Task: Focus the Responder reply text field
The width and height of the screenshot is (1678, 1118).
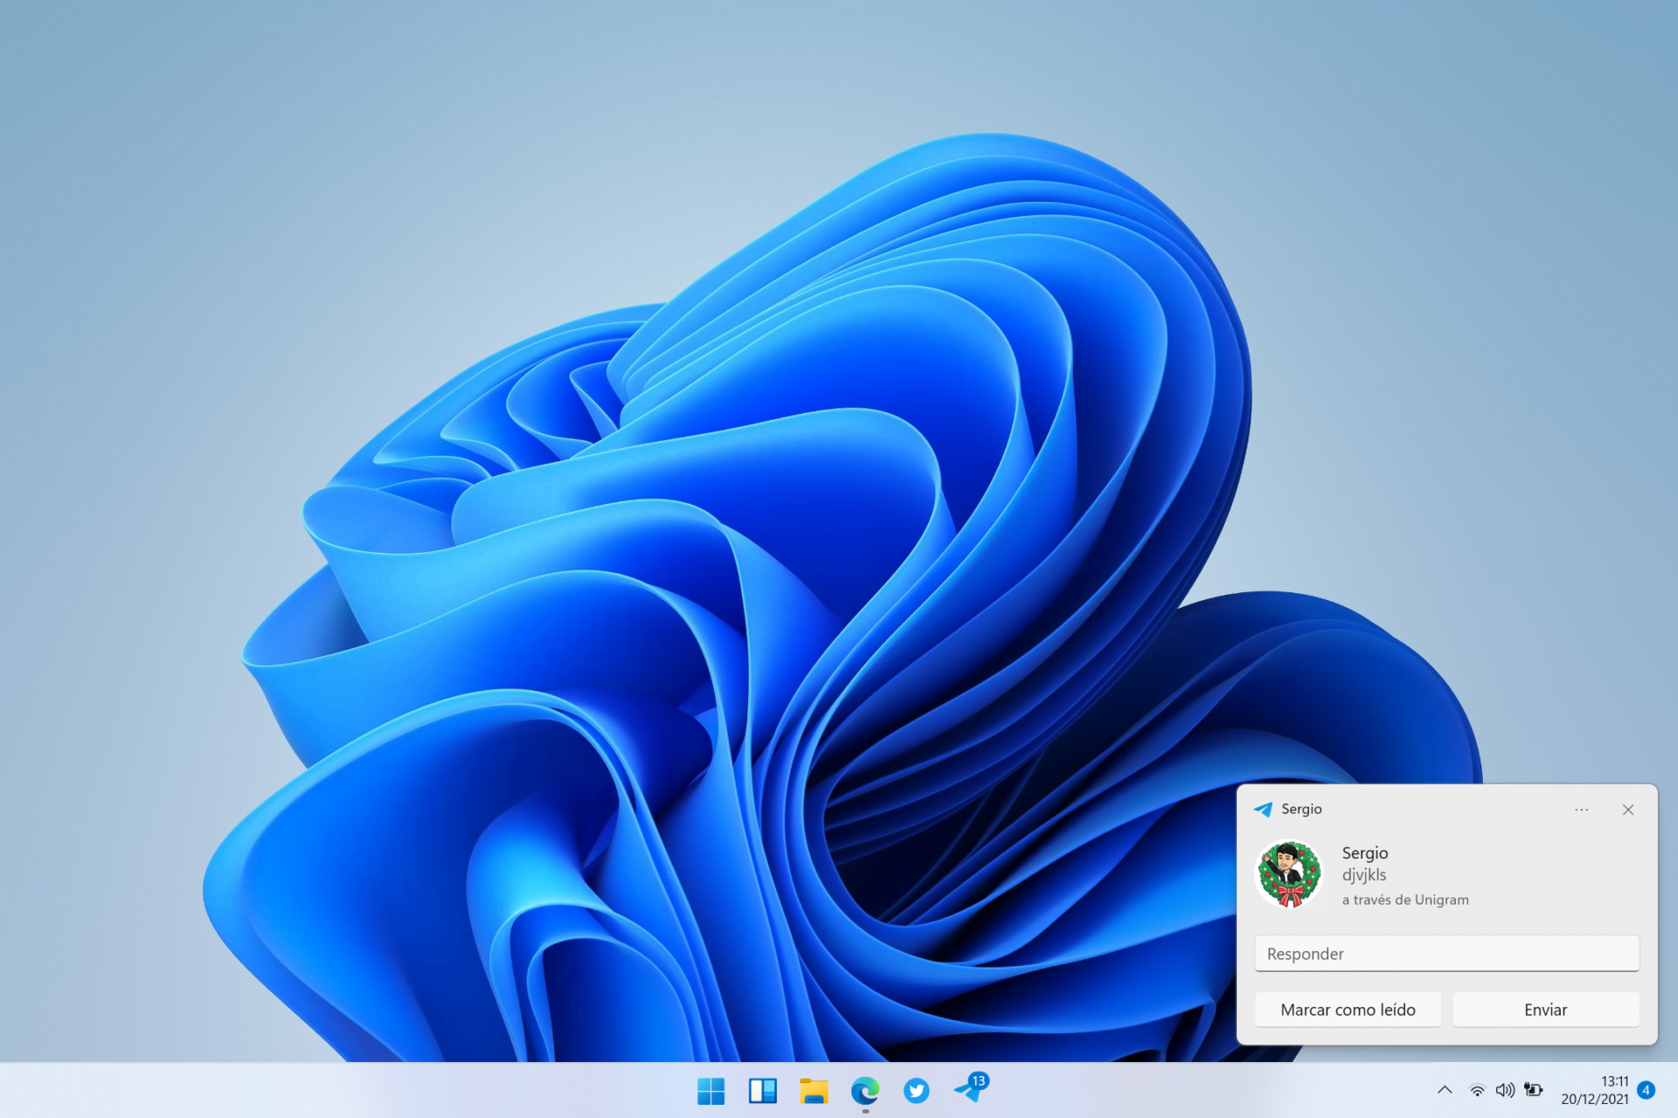Action: (1446, 954)
